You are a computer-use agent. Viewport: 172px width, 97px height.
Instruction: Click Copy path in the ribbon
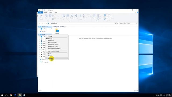56,17
